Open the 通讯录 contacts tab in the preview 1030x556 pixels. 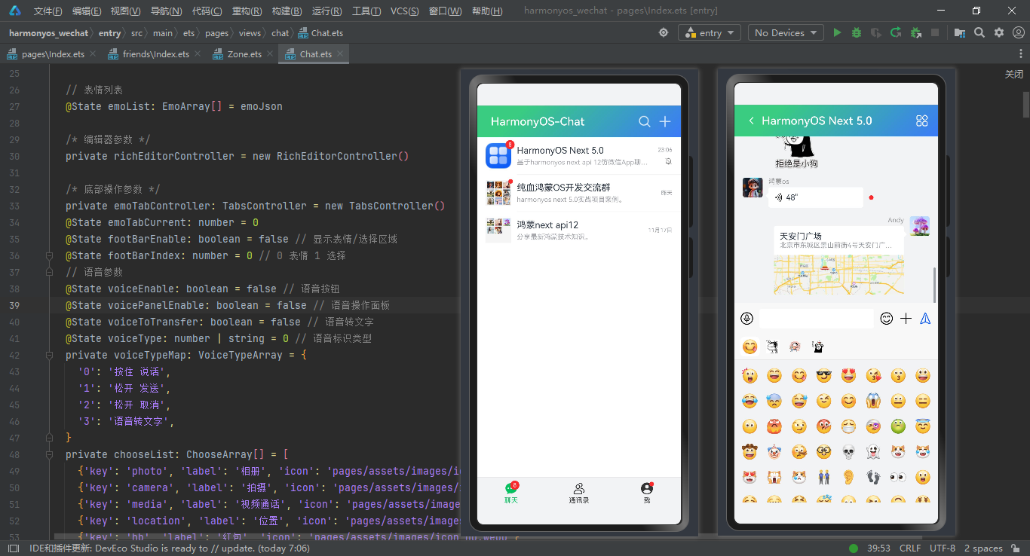point(578,493)
